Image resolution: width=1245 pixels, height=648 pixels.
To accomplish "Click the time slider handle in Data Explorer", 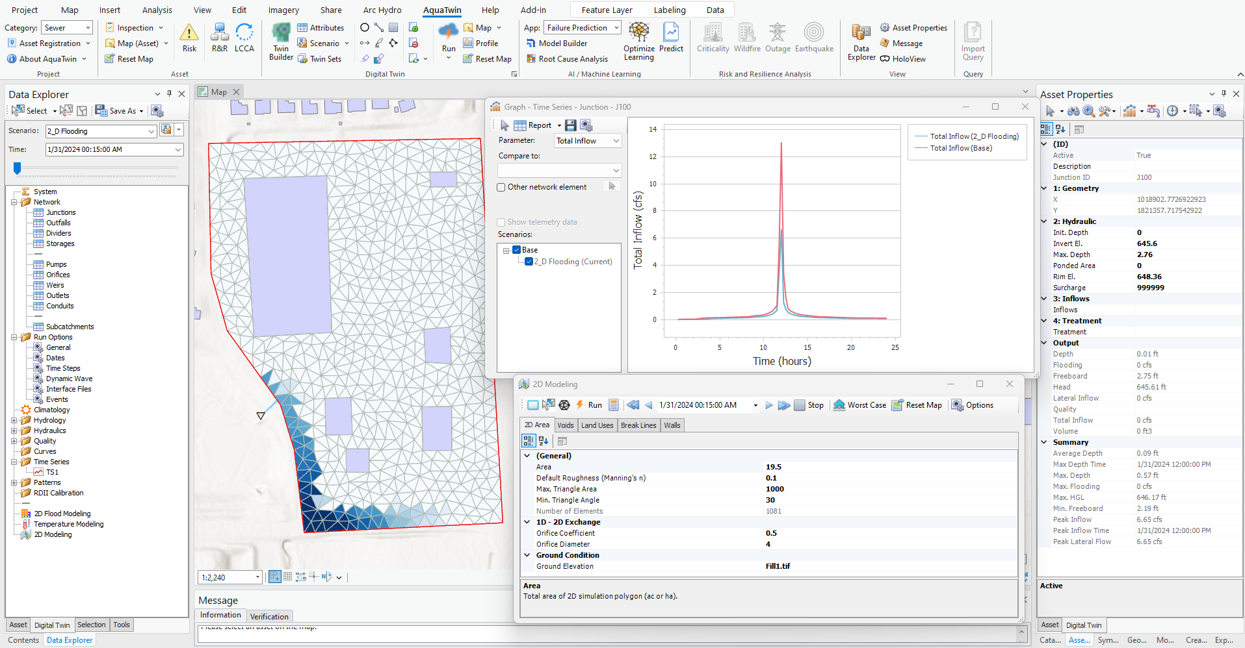I will (18, 169).
